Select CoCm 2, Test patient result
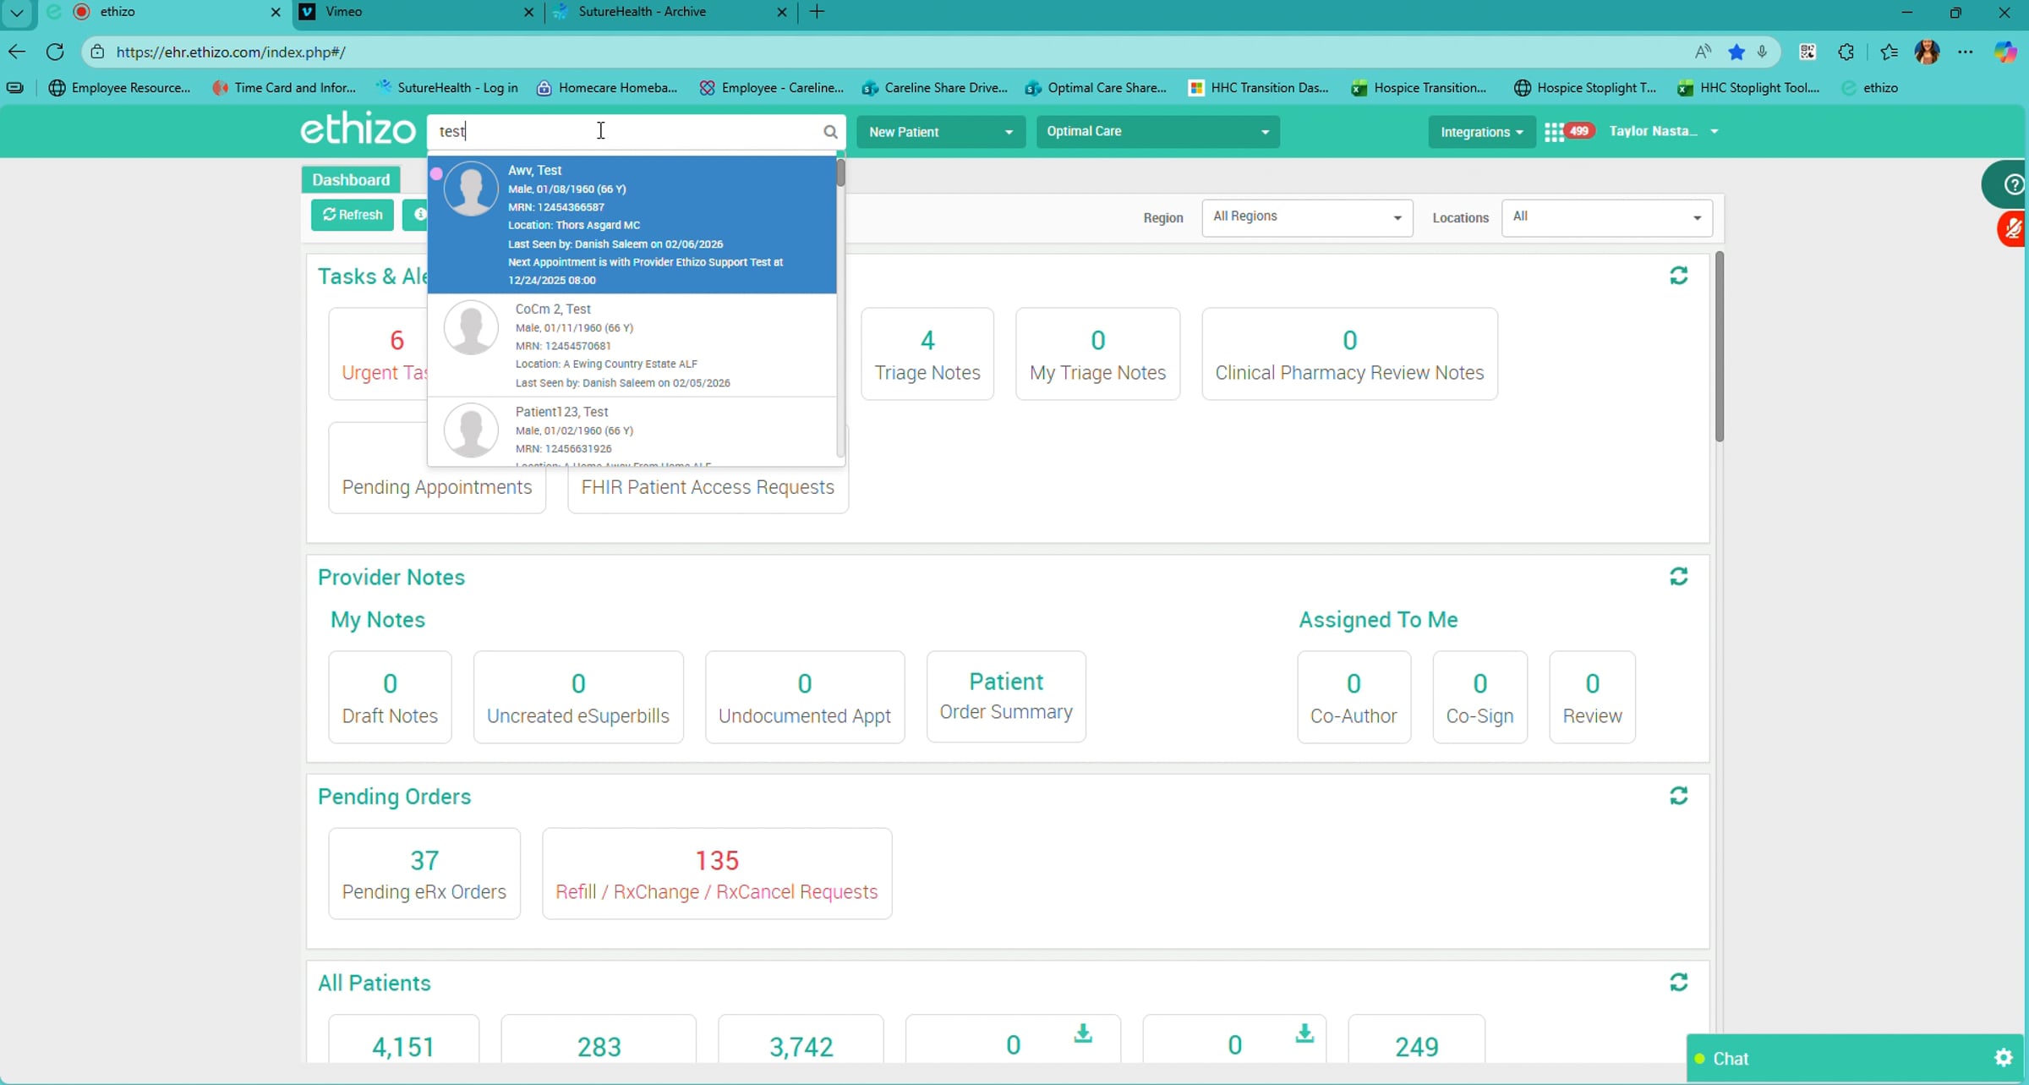The image size is (2029, 1085). click(x=632, y=346)
